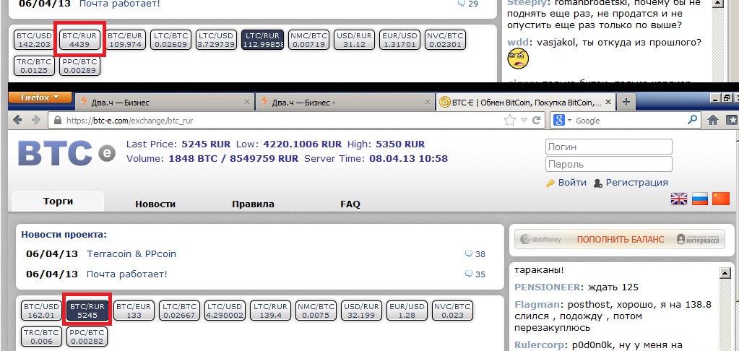Open 'Почта работает!' news with 29 comments
Image resolution: width=739 pixels, height=351 pixels.
pyautogui.click(x=120, y=4)
